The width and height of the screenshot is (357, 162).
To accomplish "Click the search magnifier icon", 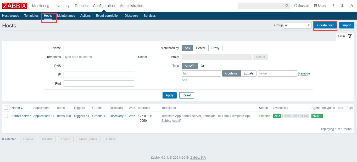I will click(287, 6).
